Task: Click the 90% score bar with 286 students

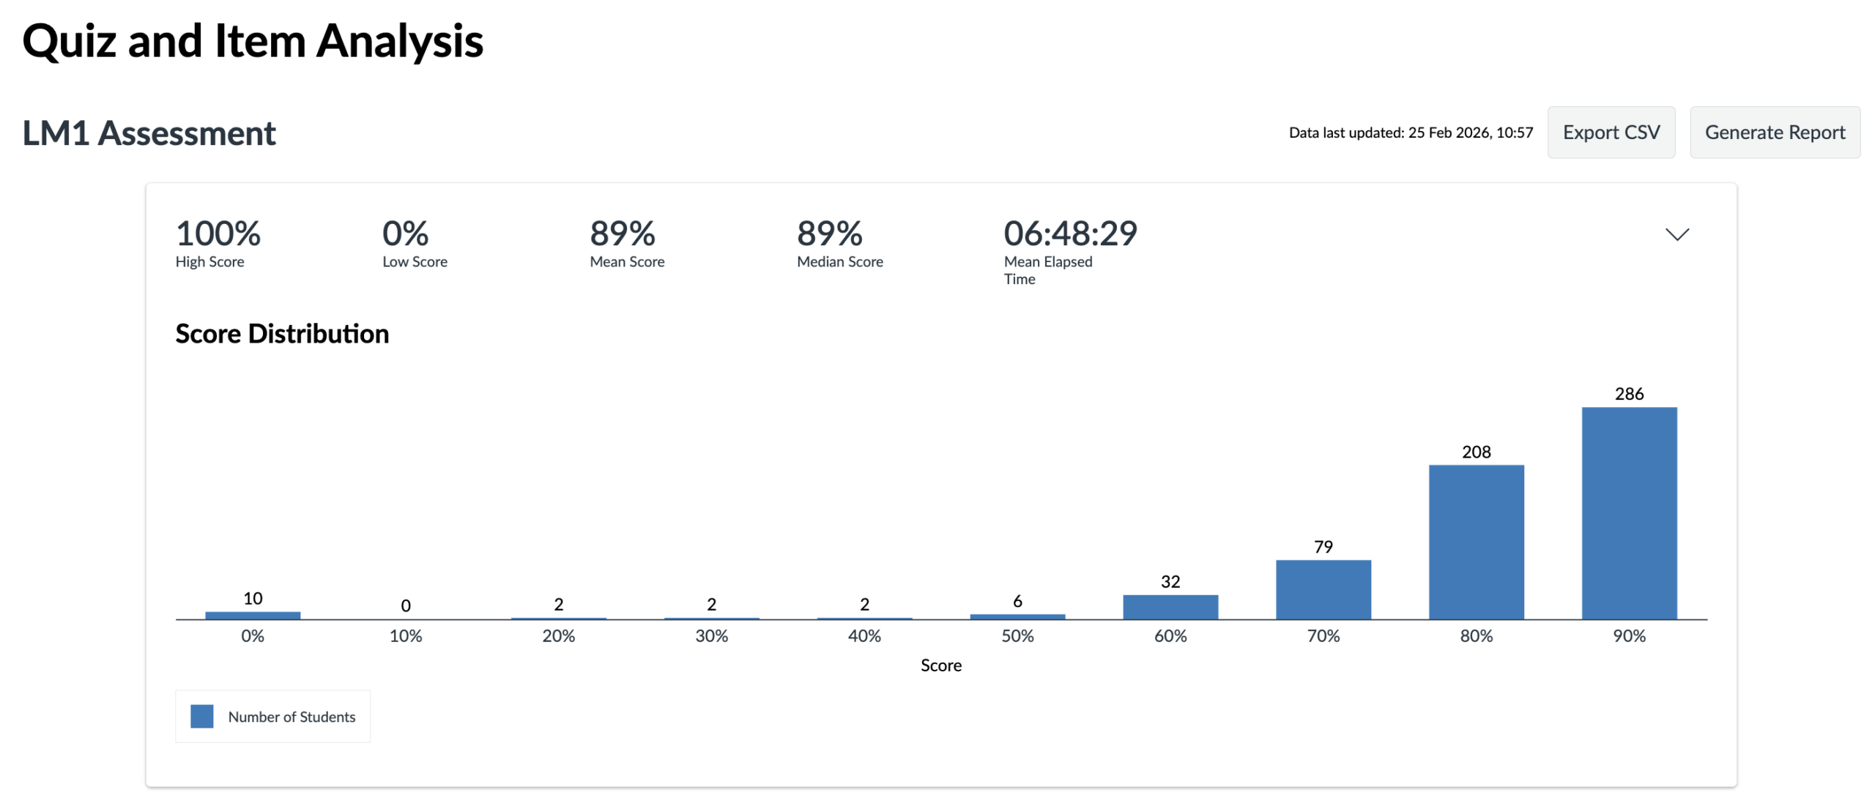Action: (1628, 512)
